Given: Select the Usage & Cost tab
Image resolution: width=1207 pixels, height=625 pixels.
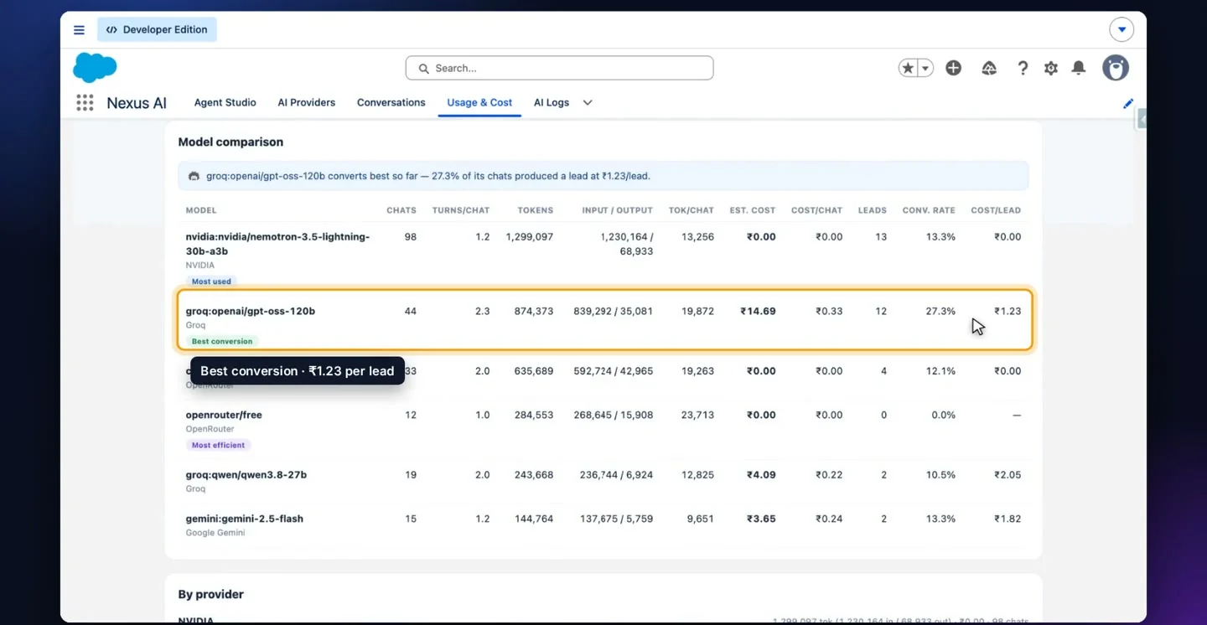Looking at the screenshot, I should pyautogui.click(x=479, y=102).
